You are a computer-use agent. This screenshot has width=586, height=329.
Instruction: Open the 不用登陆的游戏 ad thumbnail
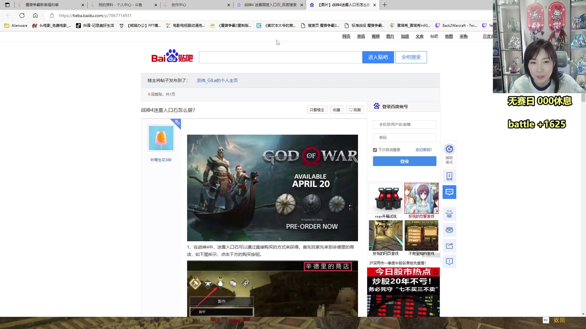coord(421,236)
